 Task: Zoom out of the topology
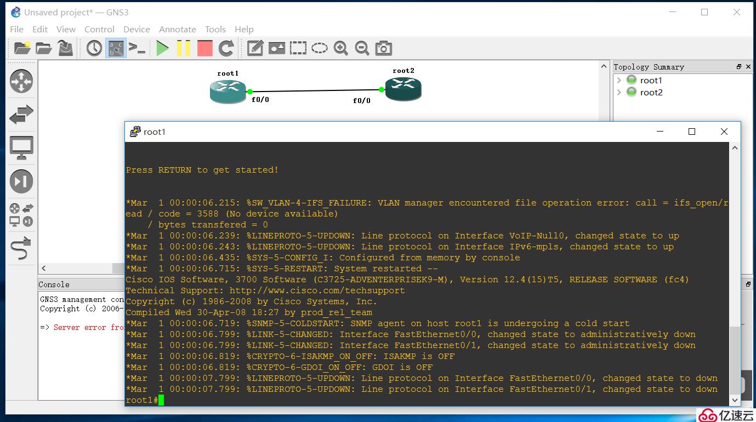[362, 48]
